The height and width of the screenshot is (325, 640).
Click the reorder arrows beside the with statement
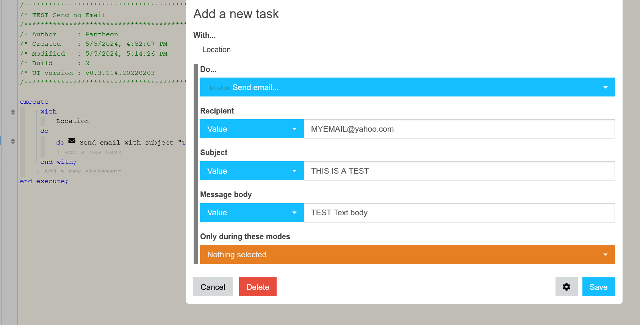(x=13, y=112)
